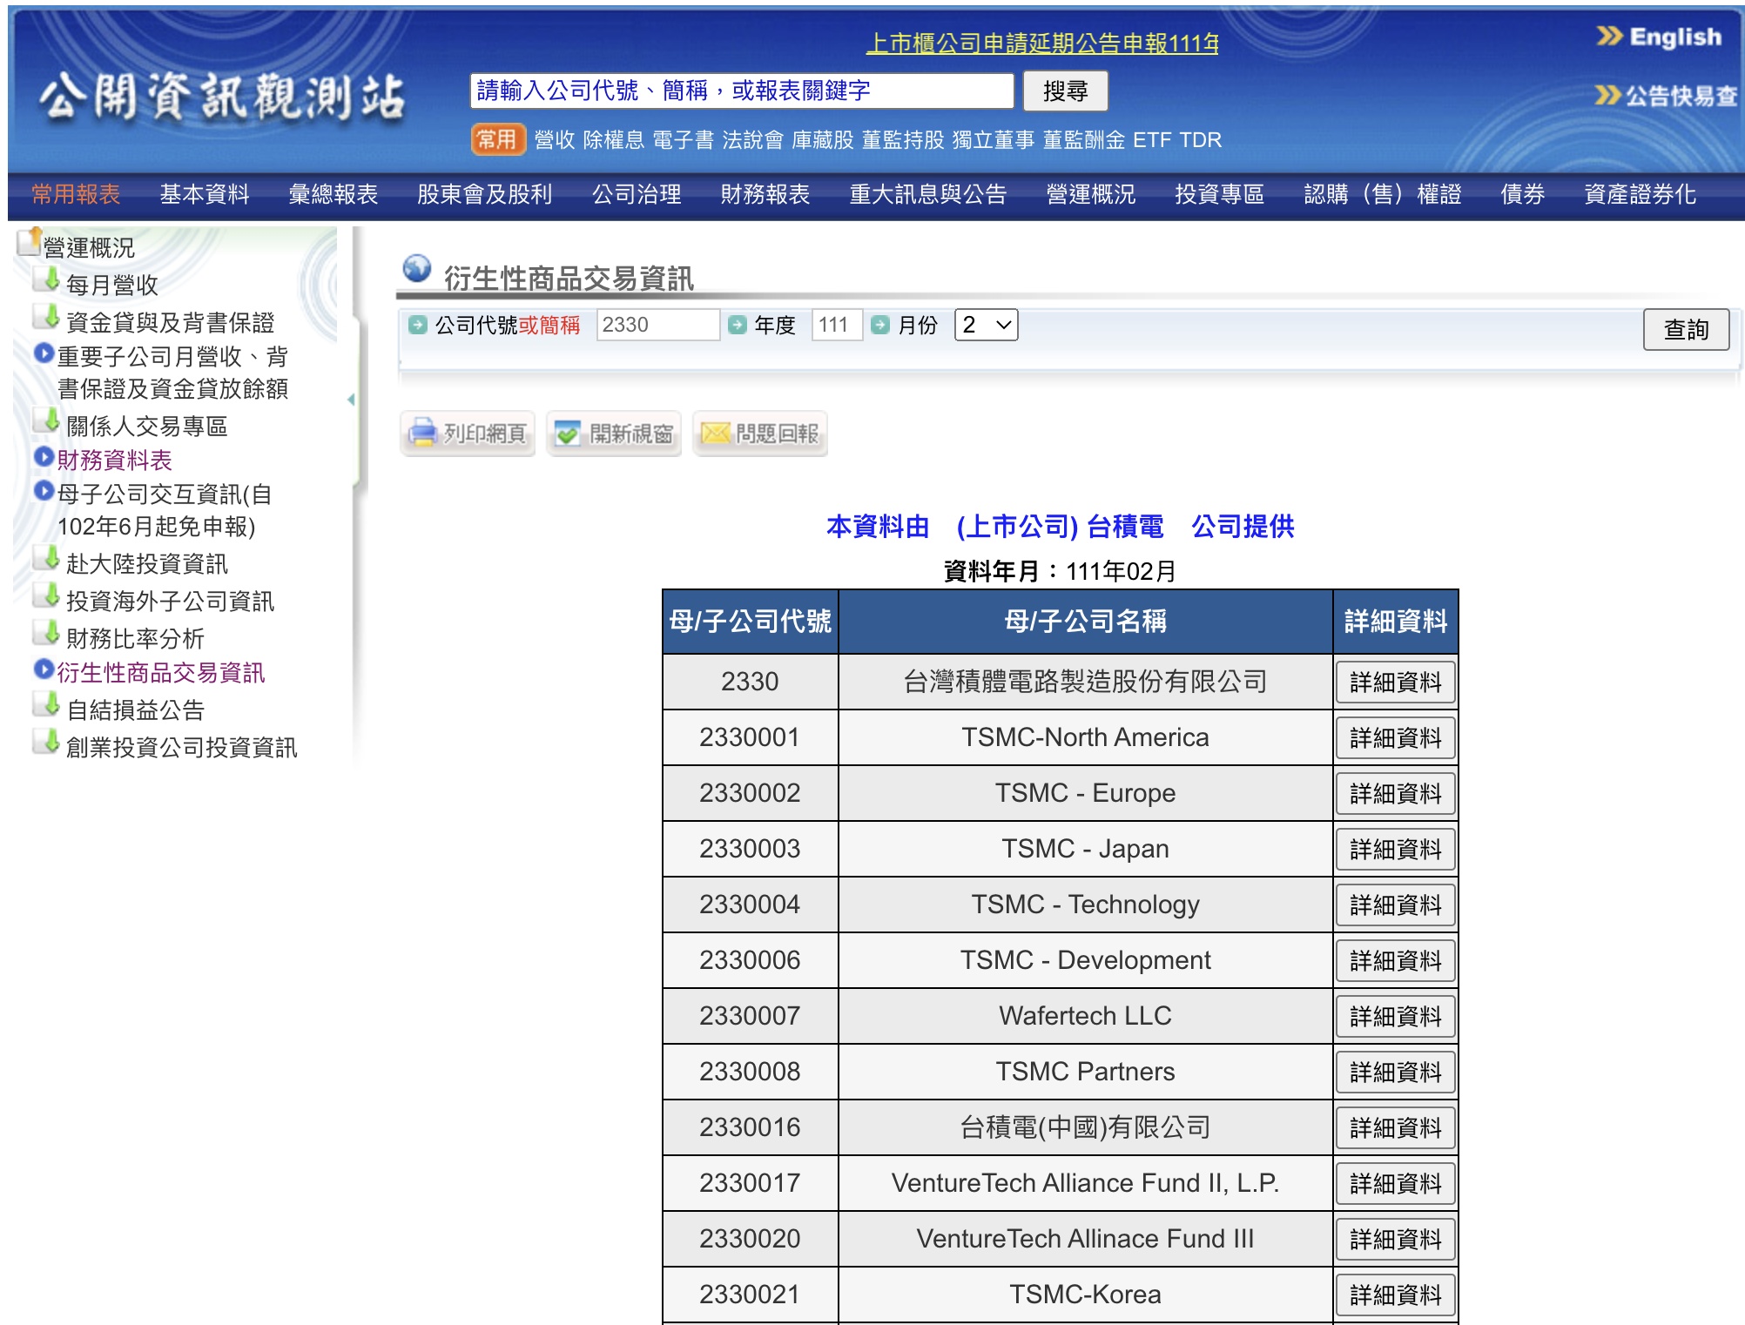Click blue bullet beside 重要子公司月營收
1745x1325 pixels.
(44, 353)
